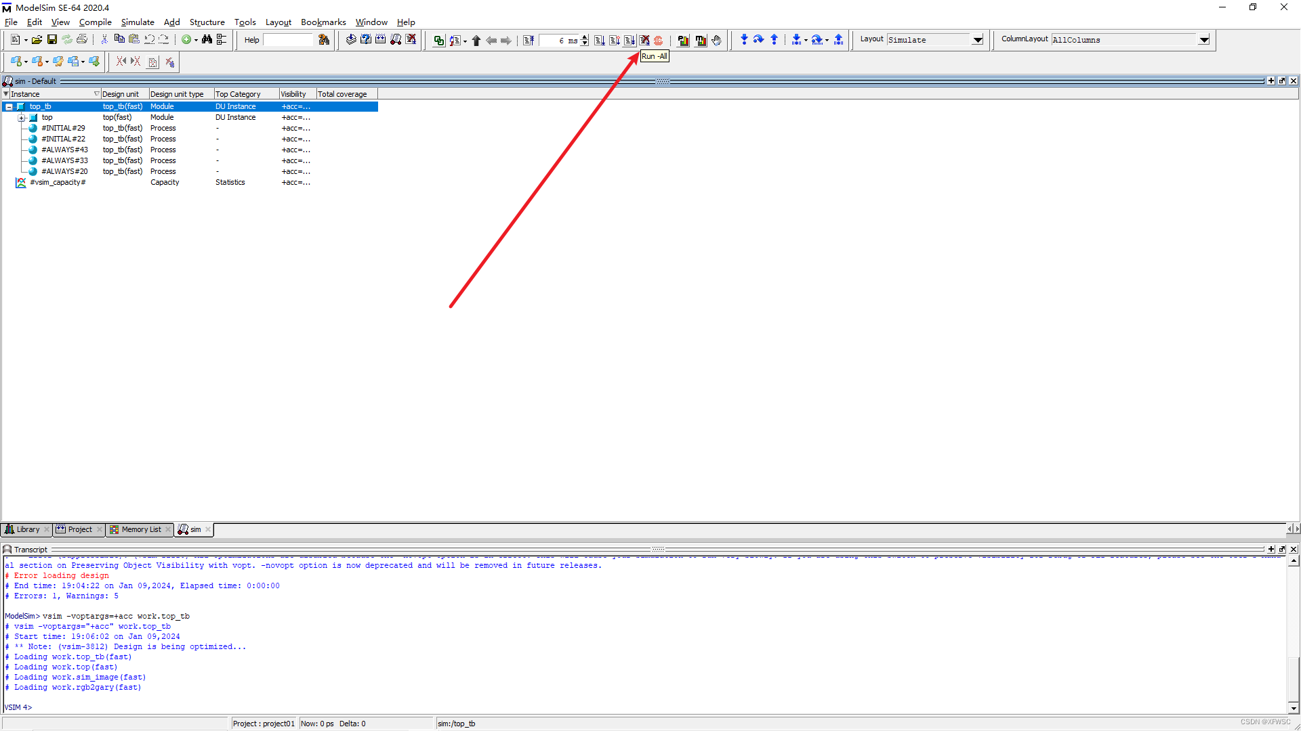The width and height of the screenshot is (1301, 731).
Task: Select the #ALWAYS#43 process row
Action: (x=64, y=150)
